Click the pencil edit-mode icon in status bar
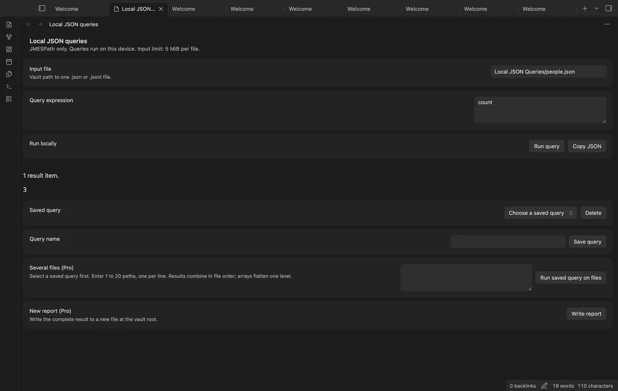 coord(544,386)
